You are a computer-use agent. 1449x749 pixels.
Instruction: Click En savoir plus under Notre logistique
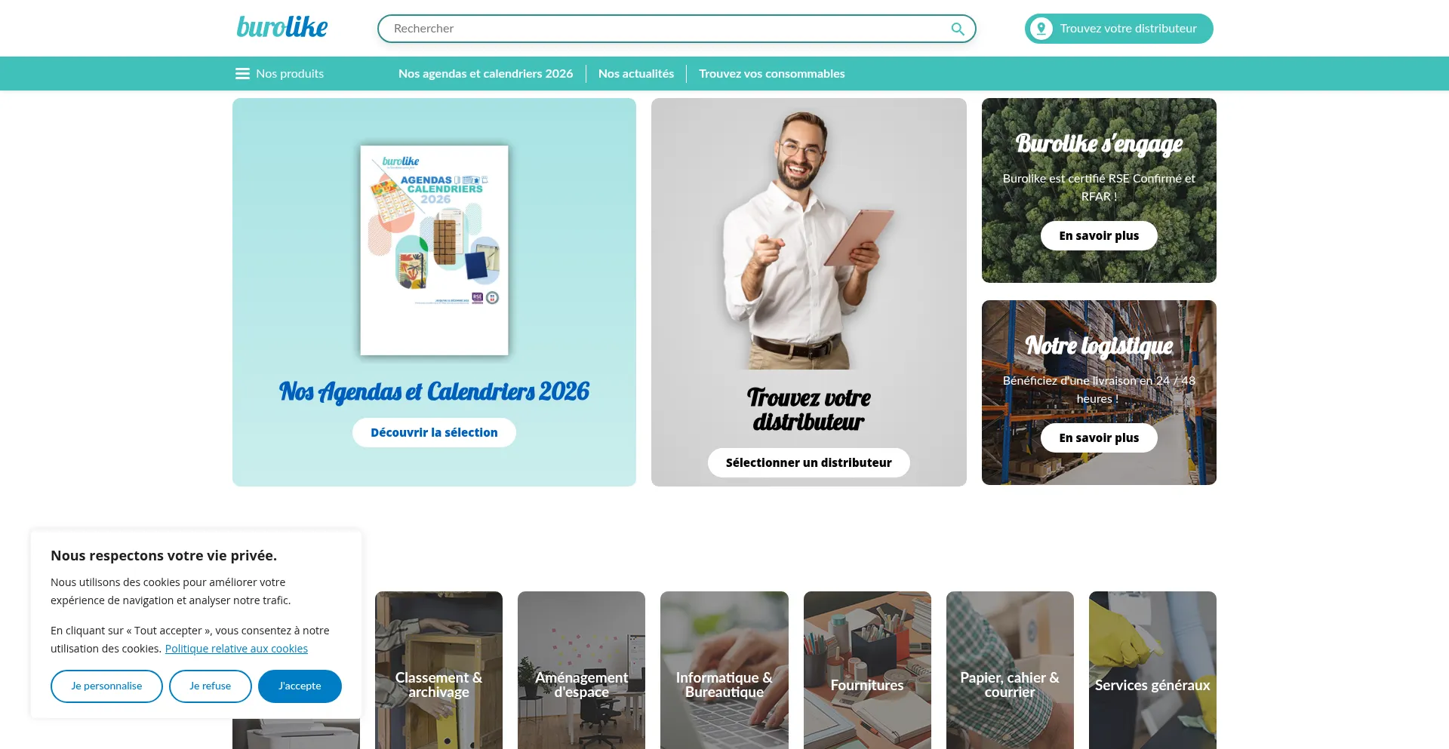(x=1099, y=437)
